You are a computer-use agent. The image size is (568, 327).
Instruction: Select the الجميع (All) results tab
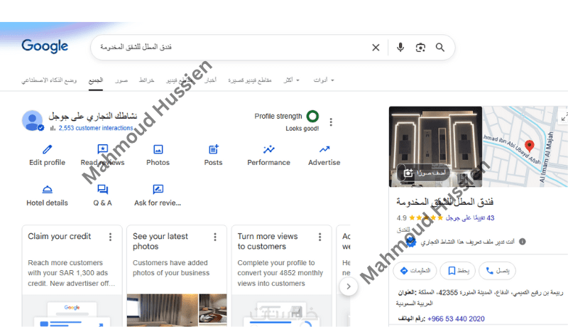[96, 80]
